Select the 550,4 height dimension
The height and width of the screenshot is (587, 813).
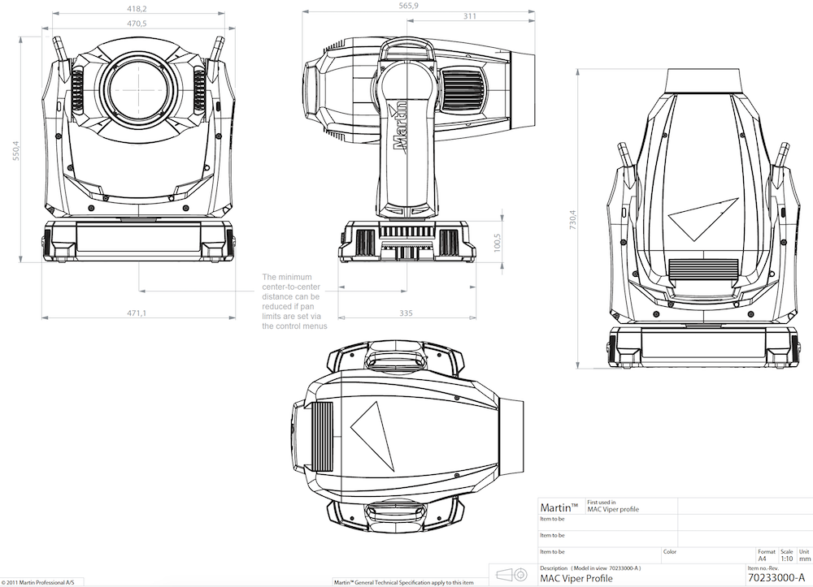click(x=16, y=151)
